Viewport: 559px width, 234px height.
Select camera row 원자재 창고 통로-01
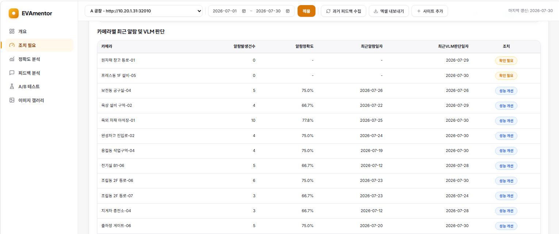[x=319, y=61]
